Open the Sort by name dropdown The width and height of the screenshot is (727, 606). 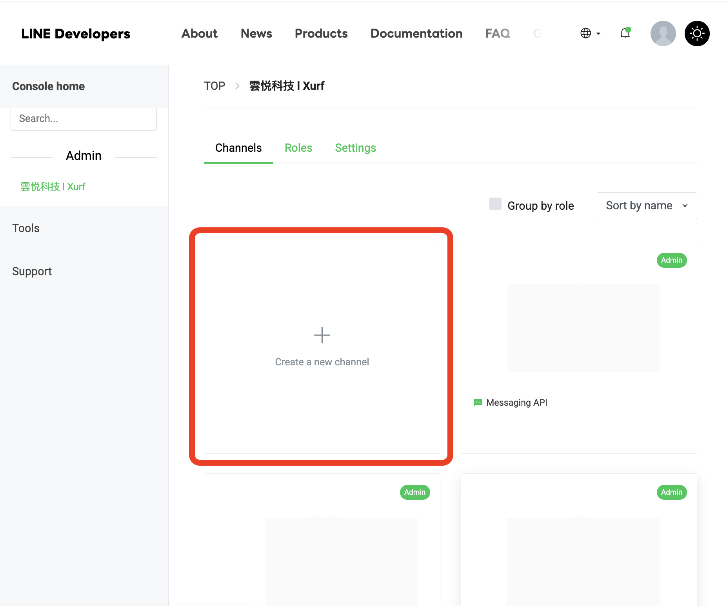click(647, 206)
